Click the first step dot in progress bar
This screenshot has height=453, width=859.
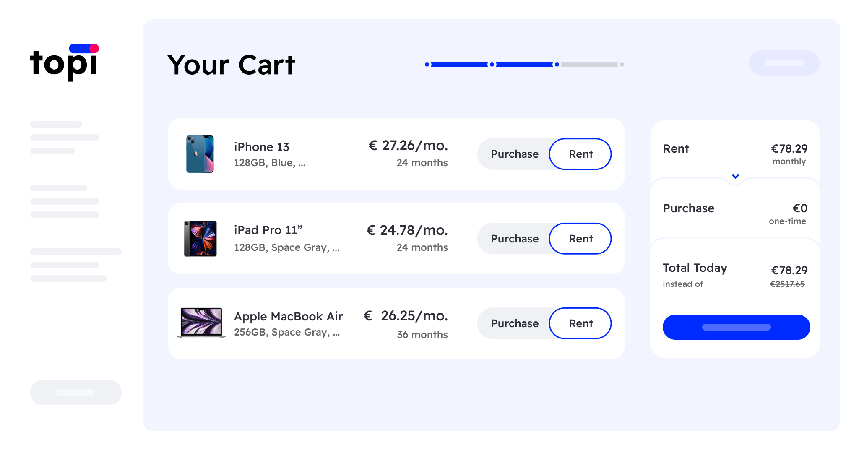427,65
